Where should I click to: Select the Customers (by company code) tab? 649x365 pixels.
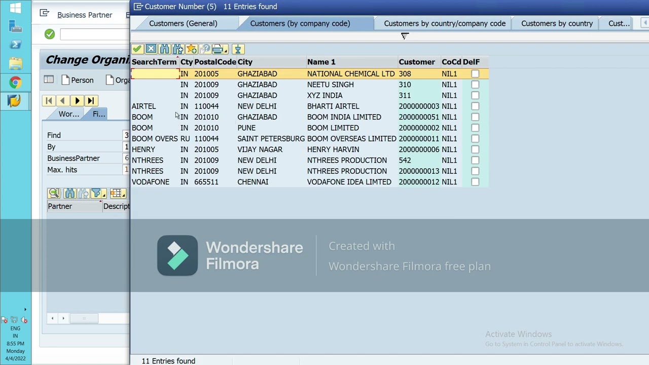coord(300,23)
